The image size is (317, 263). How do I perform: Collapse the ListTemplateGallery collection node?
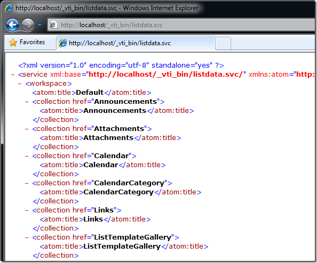point(27,237)
